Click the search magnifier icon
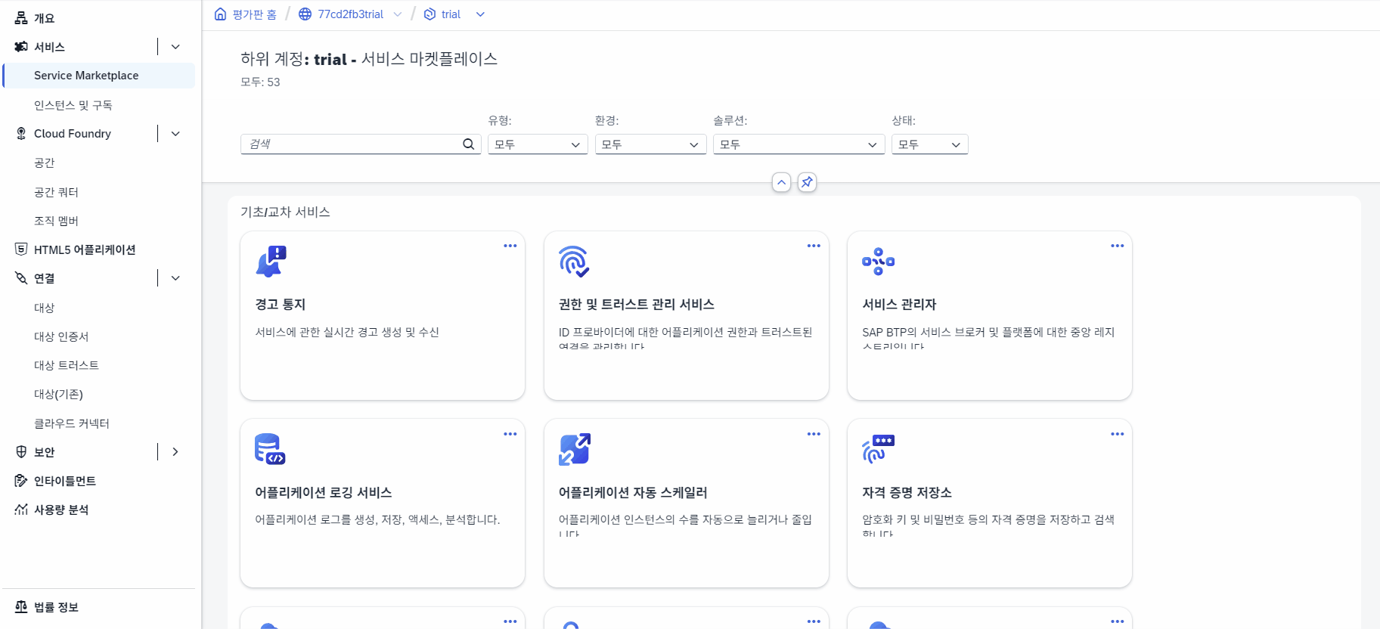 (469, 144)
